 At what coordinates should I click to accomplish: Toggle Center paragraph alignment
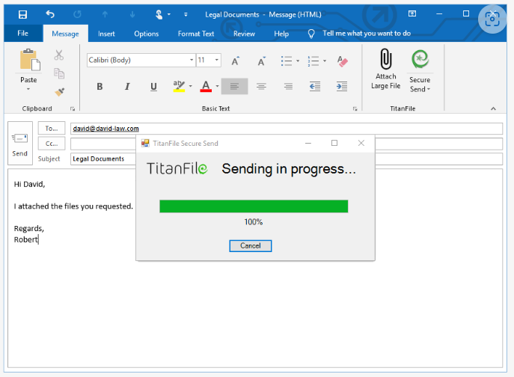(x=261, y=86)
